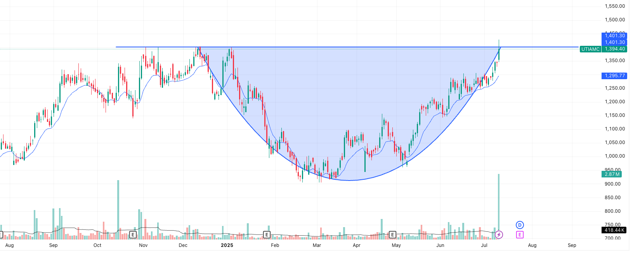Click the green 1,394.40 last price tag

tap(615, 49)
